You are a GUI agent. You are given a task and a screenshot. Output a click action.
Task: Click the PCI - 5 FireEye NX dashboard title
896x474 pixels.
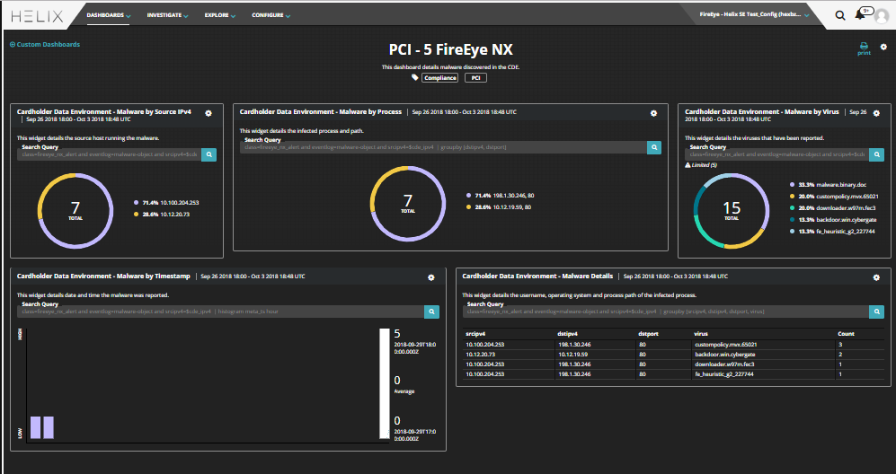click(451, 49)
